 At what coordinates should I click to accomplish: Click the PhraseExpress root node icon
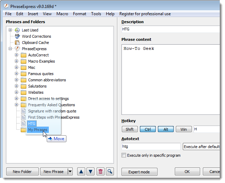(17, 49)
